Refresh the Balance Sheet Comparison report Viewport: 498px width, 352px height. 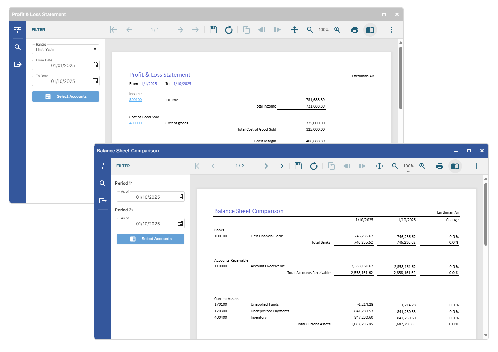313,166
